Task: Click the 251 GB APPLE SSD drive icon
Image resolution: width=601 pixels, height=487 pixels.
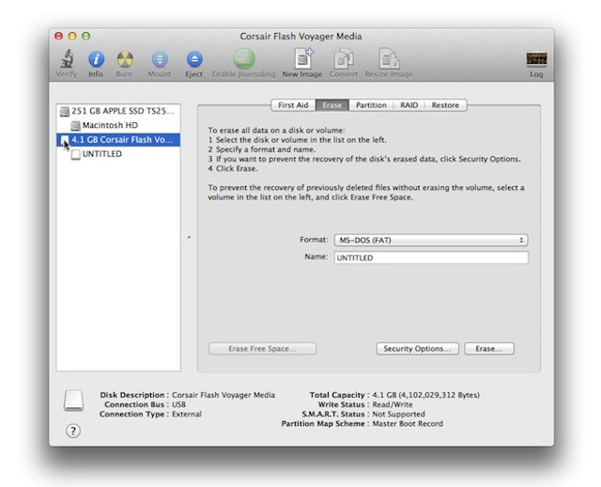Action: tap(65, 111)
